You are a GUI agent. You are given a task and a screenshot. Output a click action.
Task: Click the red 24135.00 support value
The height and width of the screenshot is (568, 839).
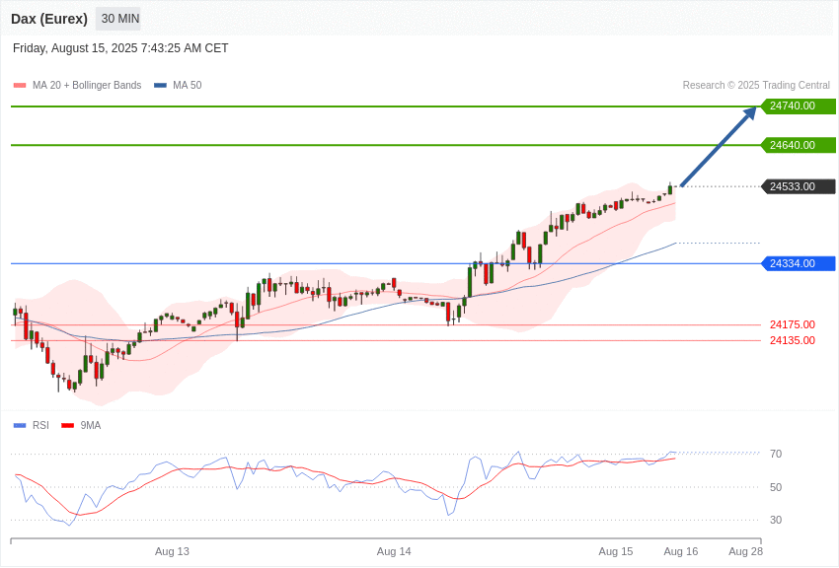click(793, 340)
